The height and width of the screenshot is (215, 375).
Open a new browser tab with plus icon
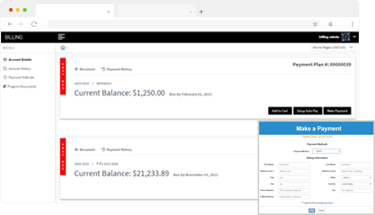(x=201, y=12)
